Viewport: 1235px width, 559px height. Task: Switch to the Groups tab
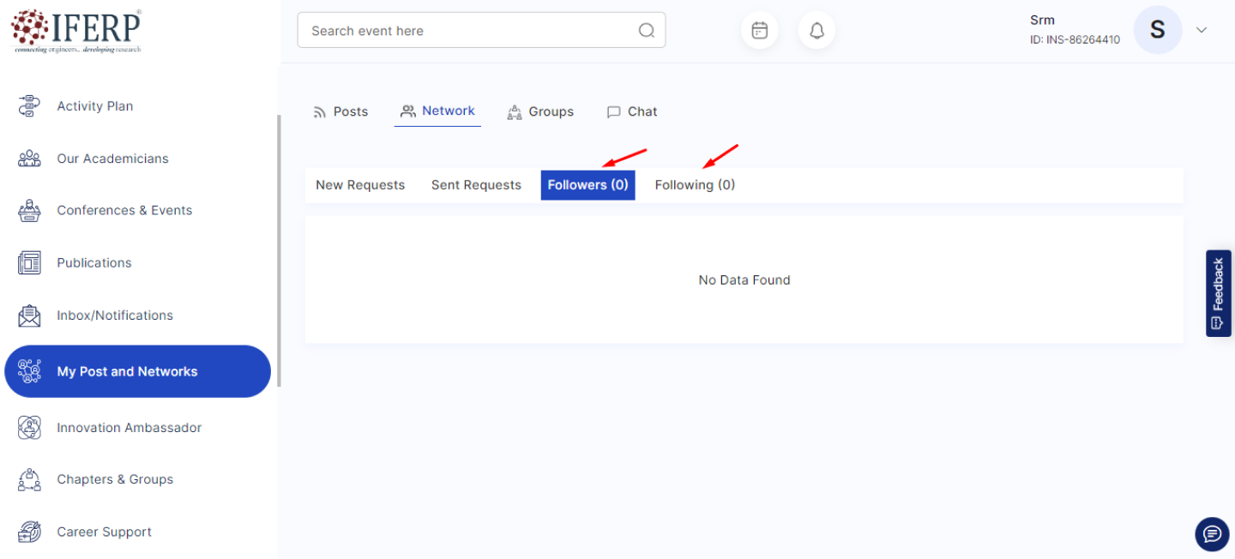(x=540, y=111)
